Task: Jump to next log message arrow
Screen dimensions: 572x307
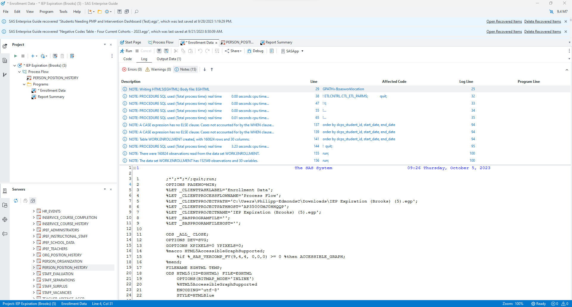Action: tap(205, 69)
